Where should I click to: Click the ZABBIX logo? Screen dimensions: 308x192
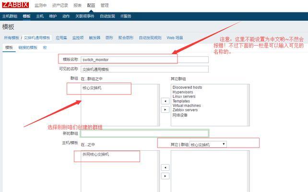15,4
